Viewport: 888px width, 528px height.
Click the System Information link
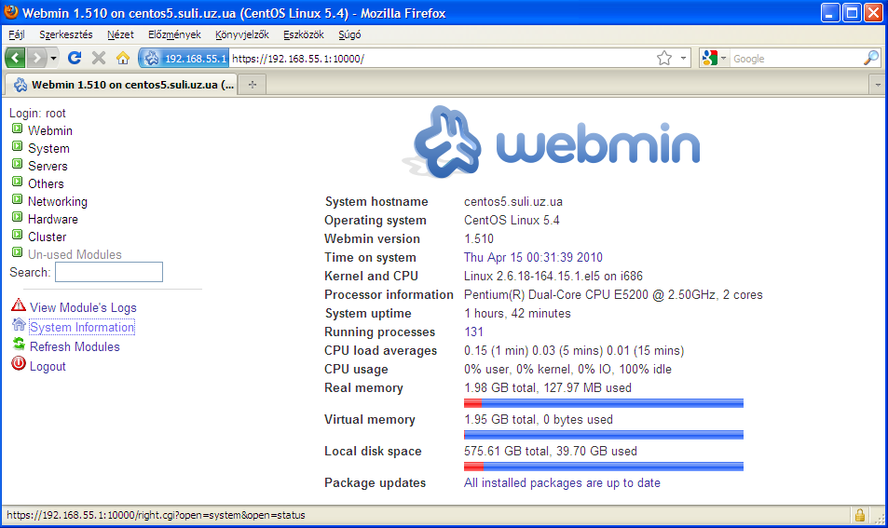coord(82,327)
